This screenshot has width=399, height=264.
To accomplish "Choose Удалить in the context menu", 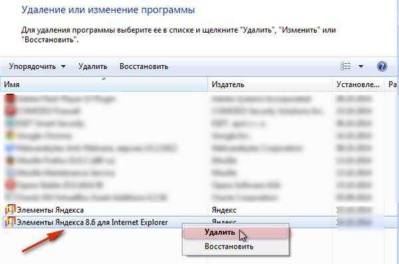I will coord(236,233).
